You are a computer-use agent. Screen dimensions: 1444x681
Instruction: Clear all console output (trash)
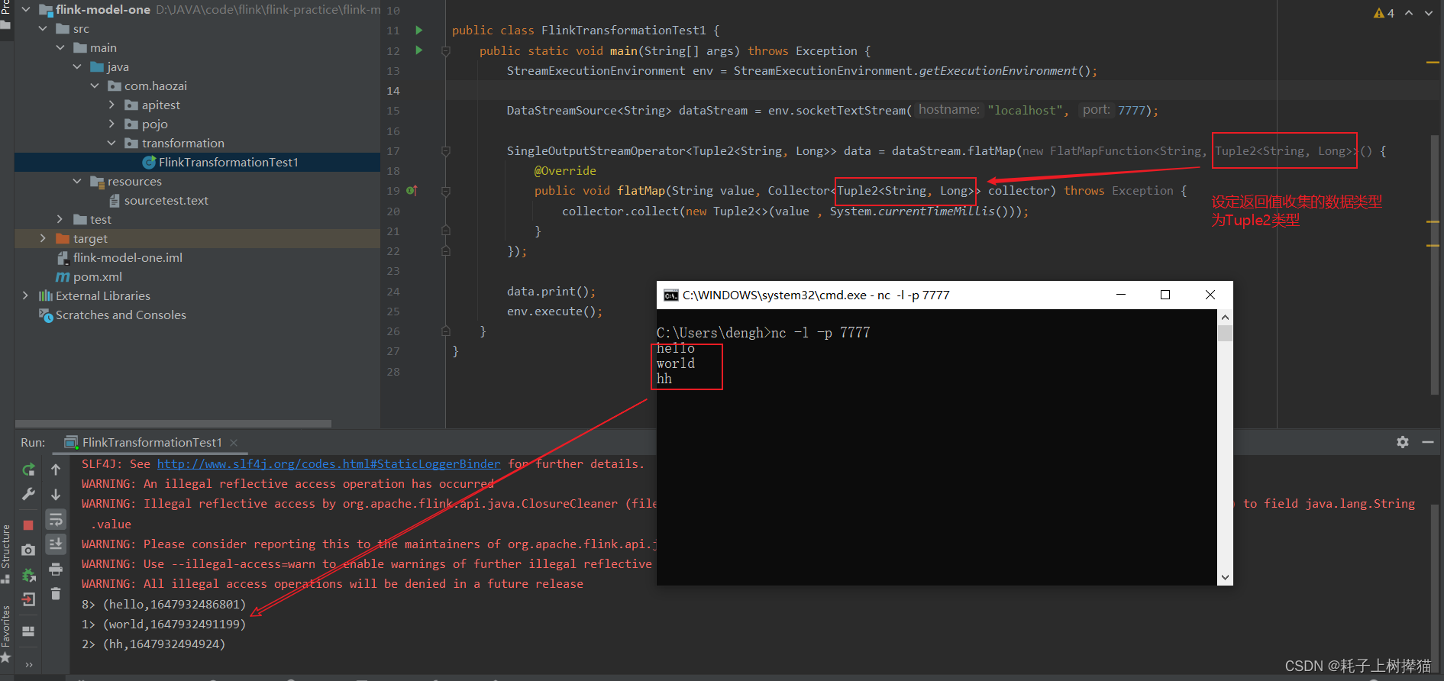pyautogui.click(x=56, y=593)
